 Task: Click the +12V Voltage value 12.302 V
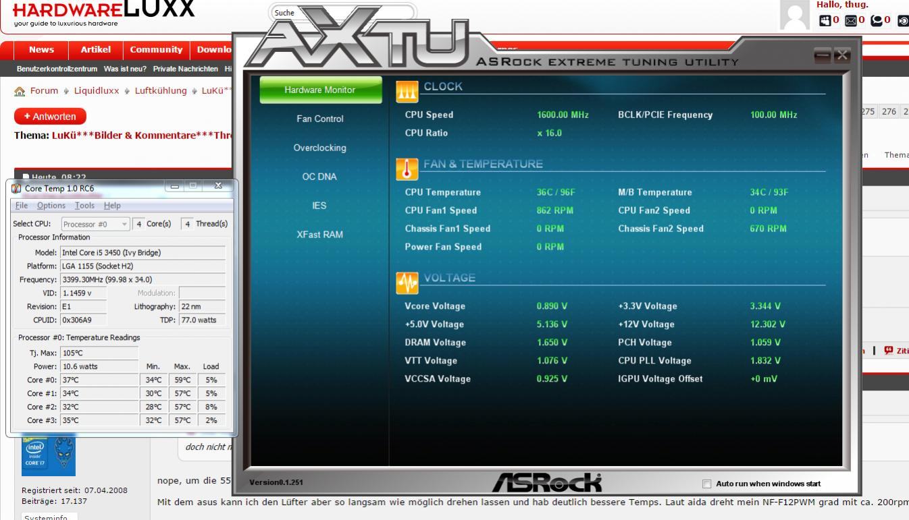(768, 324)
